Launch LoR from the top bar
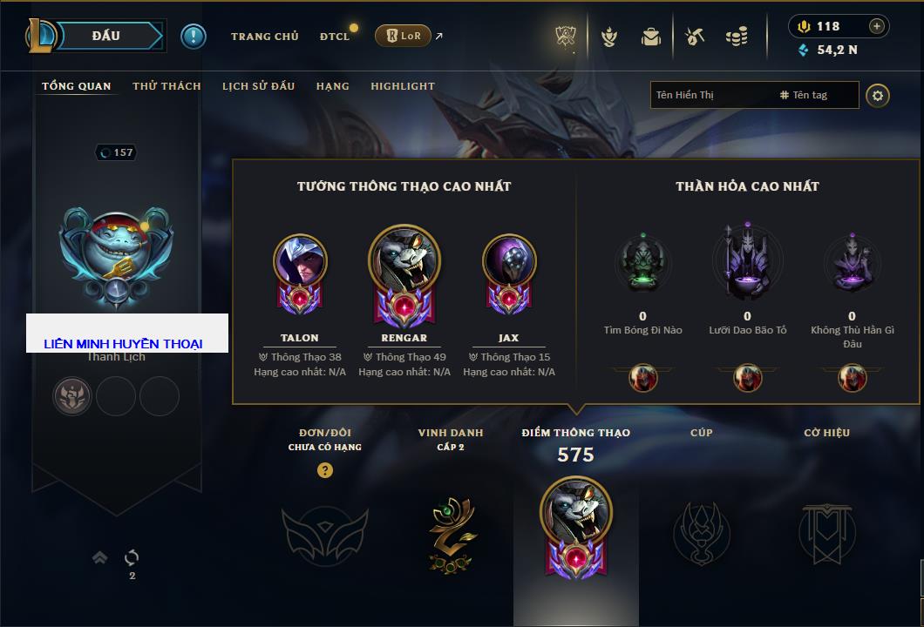The image size is (924, 627). [403, 36]
